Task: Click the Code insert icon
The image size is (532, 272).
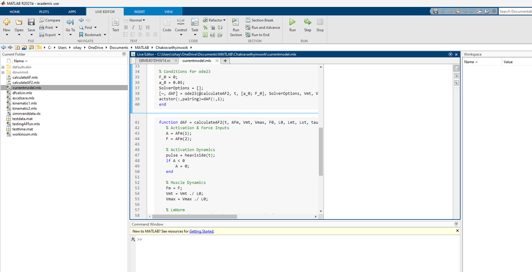Action: [x=167, y=23]
